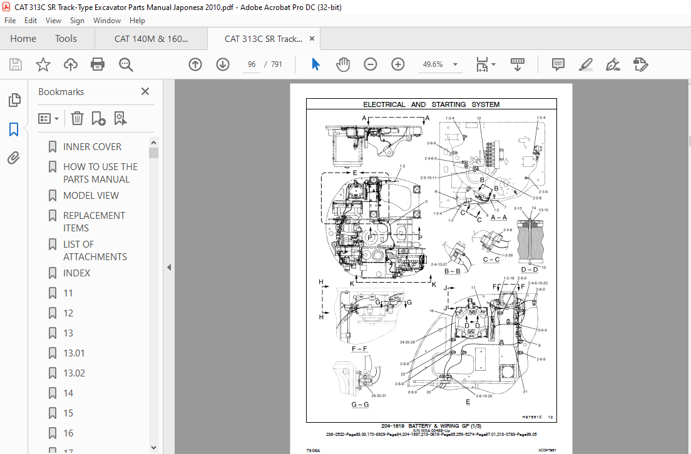Switch to the Home tab
Screen dimensions: 691x454
23,39
